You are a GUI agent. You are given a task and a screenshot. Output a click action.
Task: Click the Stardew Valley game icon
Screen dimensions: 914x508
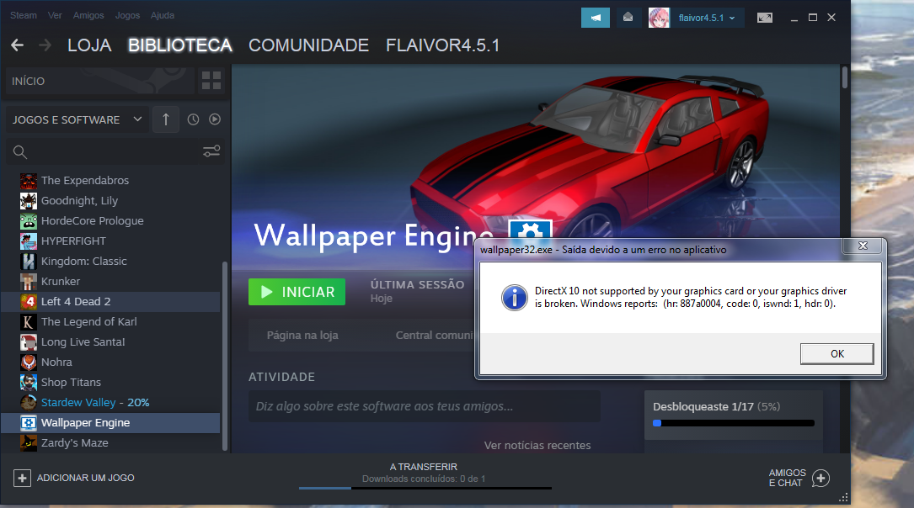pos(28,403)
